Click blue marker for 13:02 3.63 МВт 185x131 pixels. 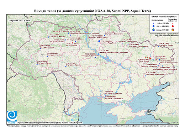(69, 33)
